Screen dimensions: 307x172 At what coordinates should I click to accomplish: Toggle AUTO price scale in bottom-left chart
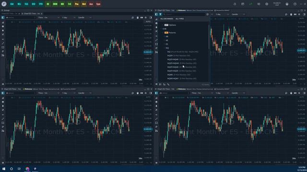pyautogui.click(x=148, y=97)
